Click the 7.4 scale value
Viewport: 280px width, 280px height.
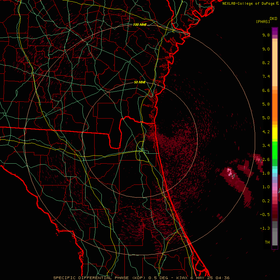[266, 77]
